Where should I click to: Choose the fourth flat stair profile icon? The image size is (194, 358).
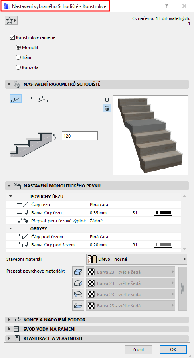point(52,99)
